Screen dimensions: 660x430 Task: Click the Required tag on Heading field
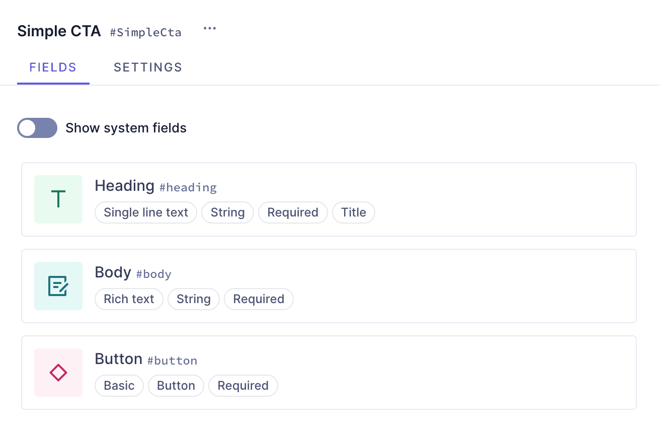293,212
